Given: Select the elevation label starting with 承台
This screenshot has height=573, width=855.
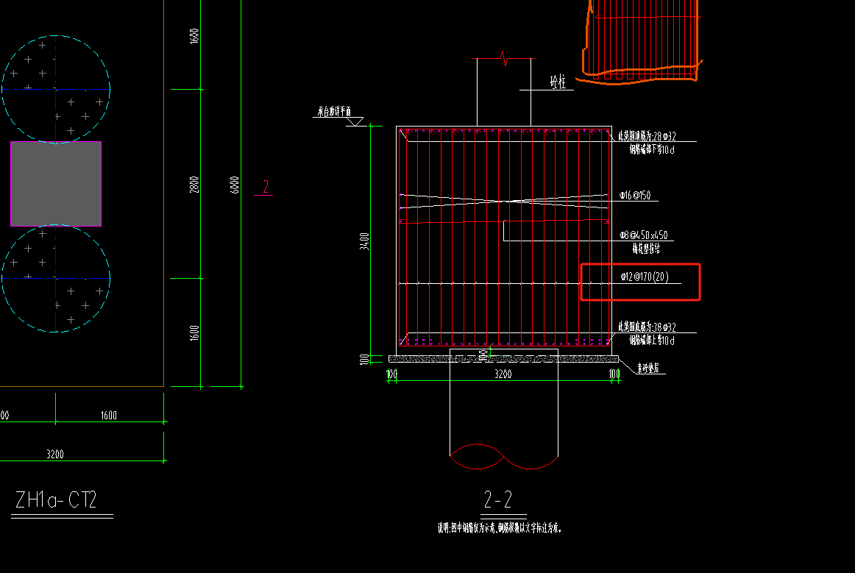Looking at the screenshot, I should pos(334,112).
